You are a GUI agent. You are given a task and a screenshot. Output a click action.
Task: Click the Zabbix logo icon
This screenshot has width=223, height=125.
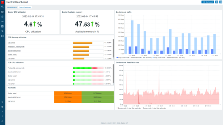coord(2,2)
